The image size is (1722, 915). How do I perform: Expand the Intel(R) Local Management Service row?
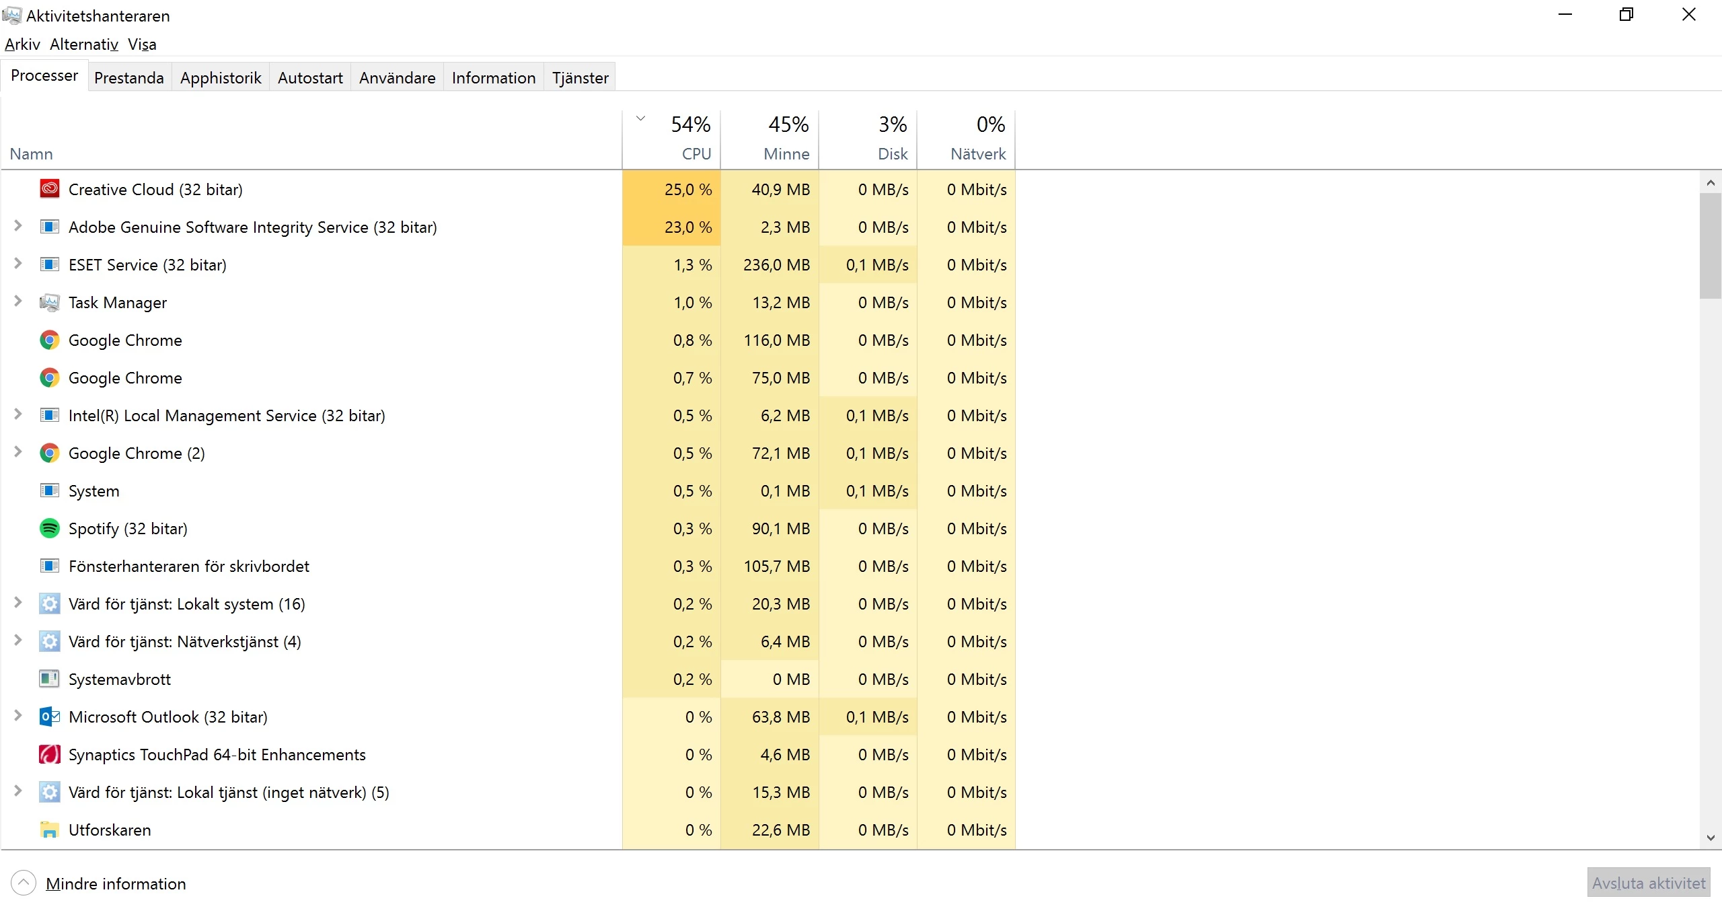pos(18,414)
